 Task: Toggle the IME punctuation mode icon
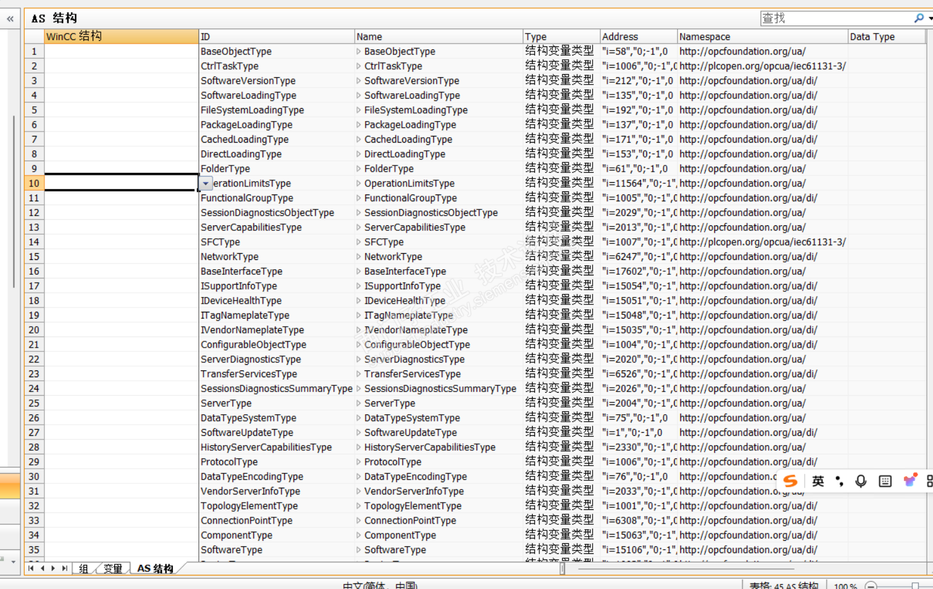[839, 481]
